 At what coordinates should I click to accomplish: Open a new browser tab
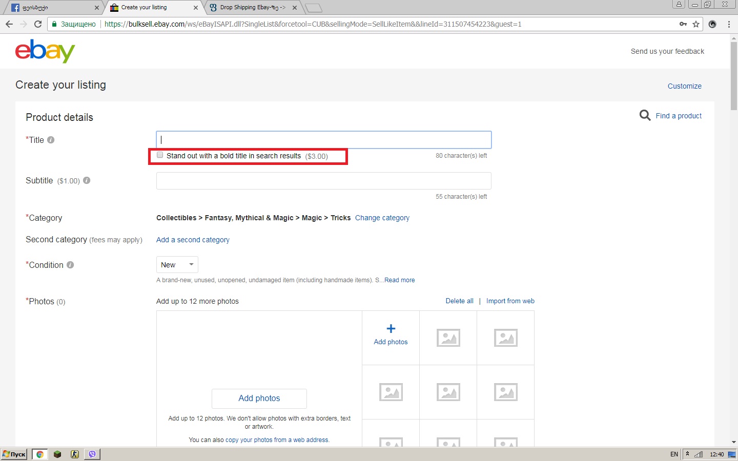click(313, 8)
